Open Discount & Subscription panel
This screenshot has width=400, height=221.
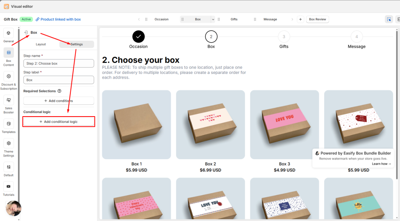coord(9,77)
